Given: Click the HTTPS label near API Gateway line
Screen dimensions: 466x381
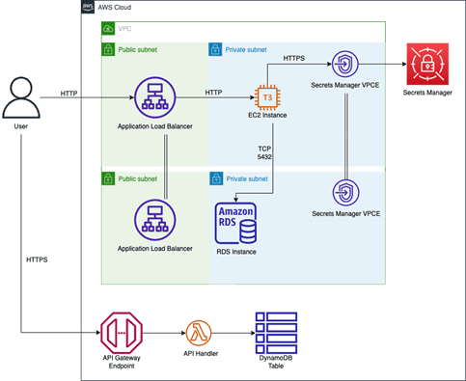Looking at the screenshot, I should 37,259.
